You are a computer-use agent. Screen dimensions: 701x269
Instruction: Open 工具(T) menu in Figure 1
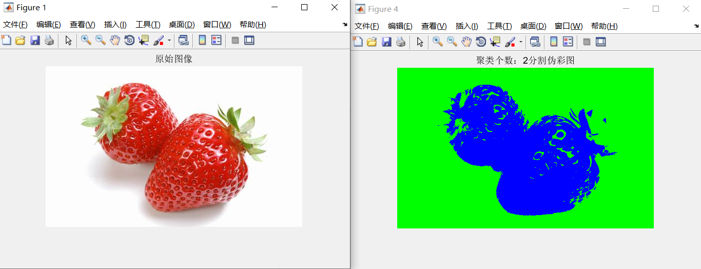(x=148, y=25)
